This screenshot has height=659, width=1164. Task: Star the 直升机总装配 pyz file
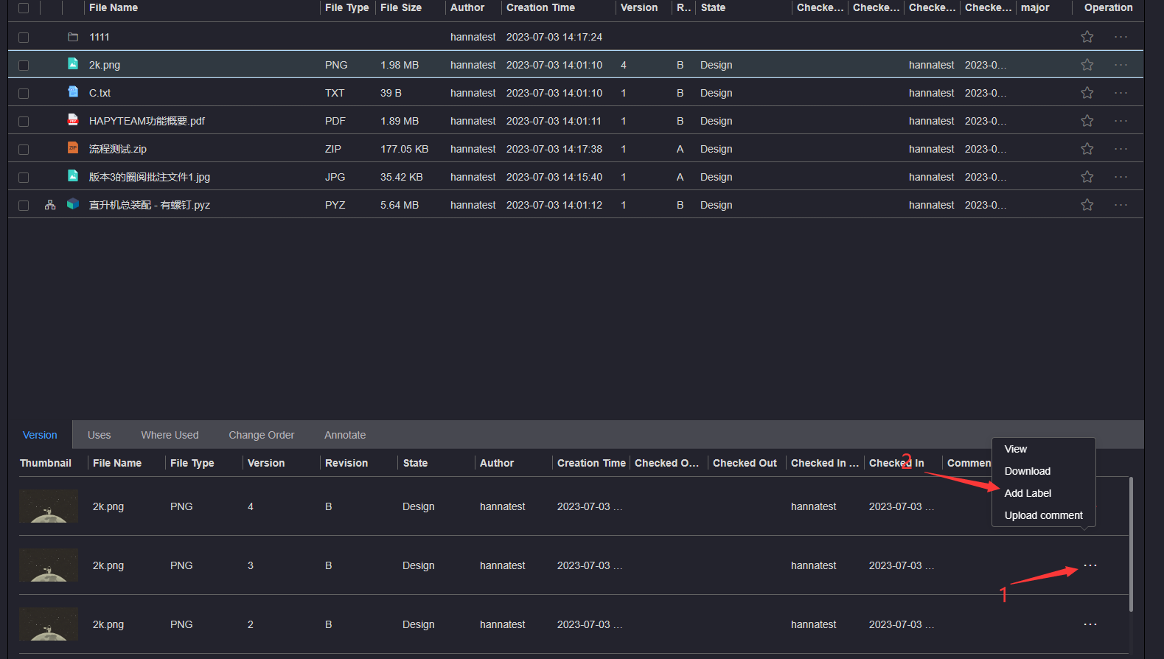[x=1087, y=205]
